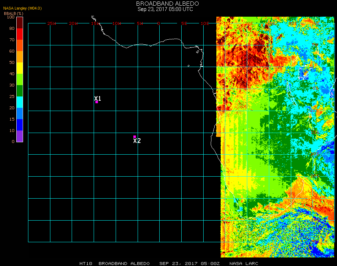Select the cyan 20-25% legend swatch
The height and width of the screenshot is (266, 337).
20,102
